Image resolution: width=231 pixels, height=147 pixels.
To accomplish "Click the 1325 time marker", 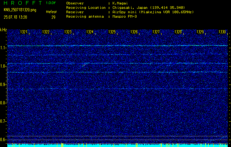I will [112, 32].
